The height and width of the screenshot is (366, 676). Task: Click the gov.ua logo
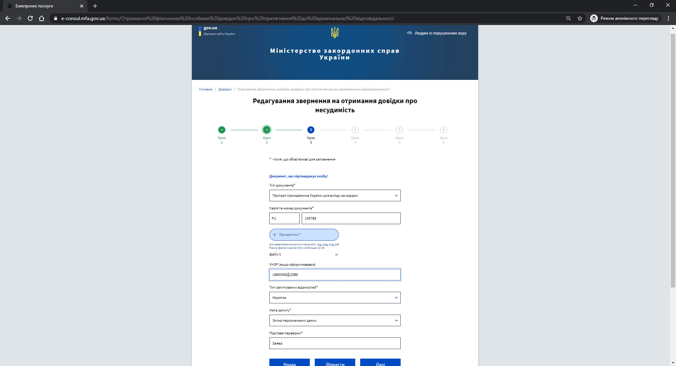click(x=217, y=31)
